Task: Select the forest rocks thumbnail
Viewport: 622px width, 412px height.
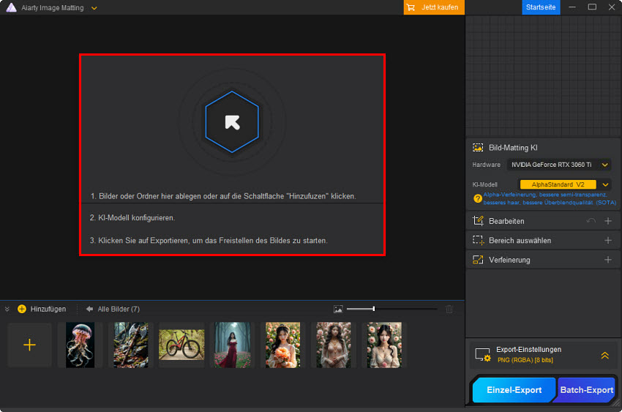Action: click(131, 345)
